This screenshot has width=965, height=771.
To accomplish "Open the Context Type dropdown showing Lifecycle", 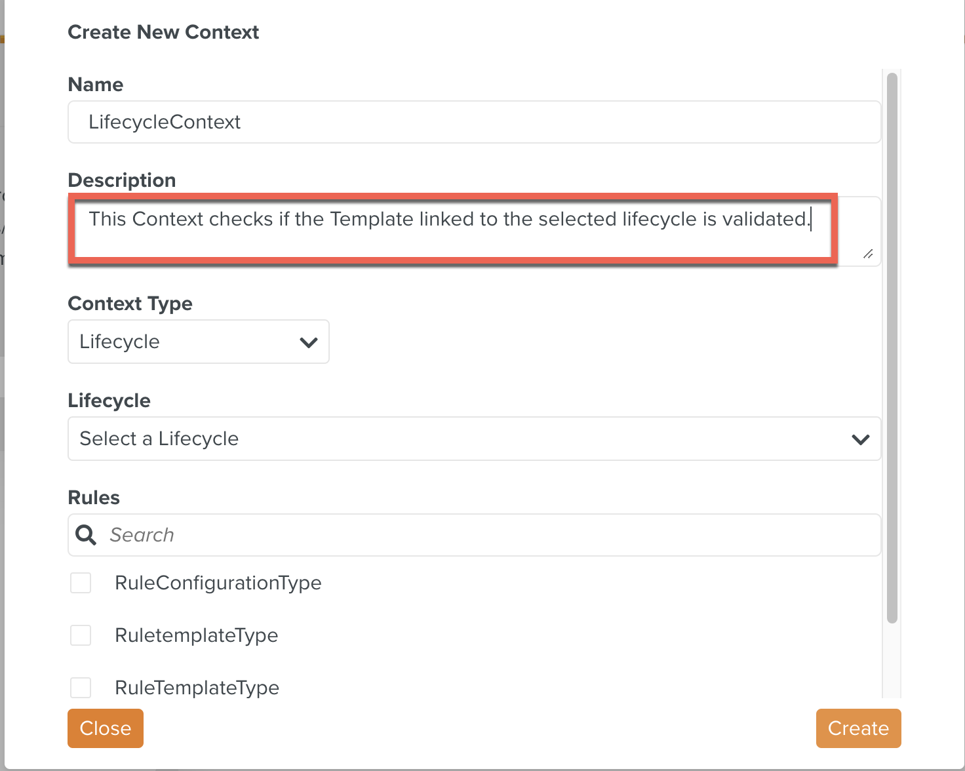I will pos(198,342).
